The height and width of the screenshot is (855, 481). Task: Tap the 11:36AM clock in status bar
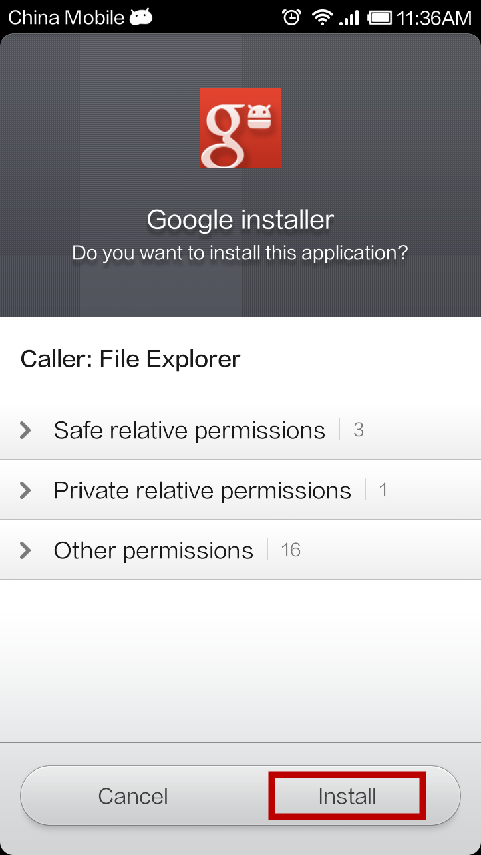click(x=434, y=17)
